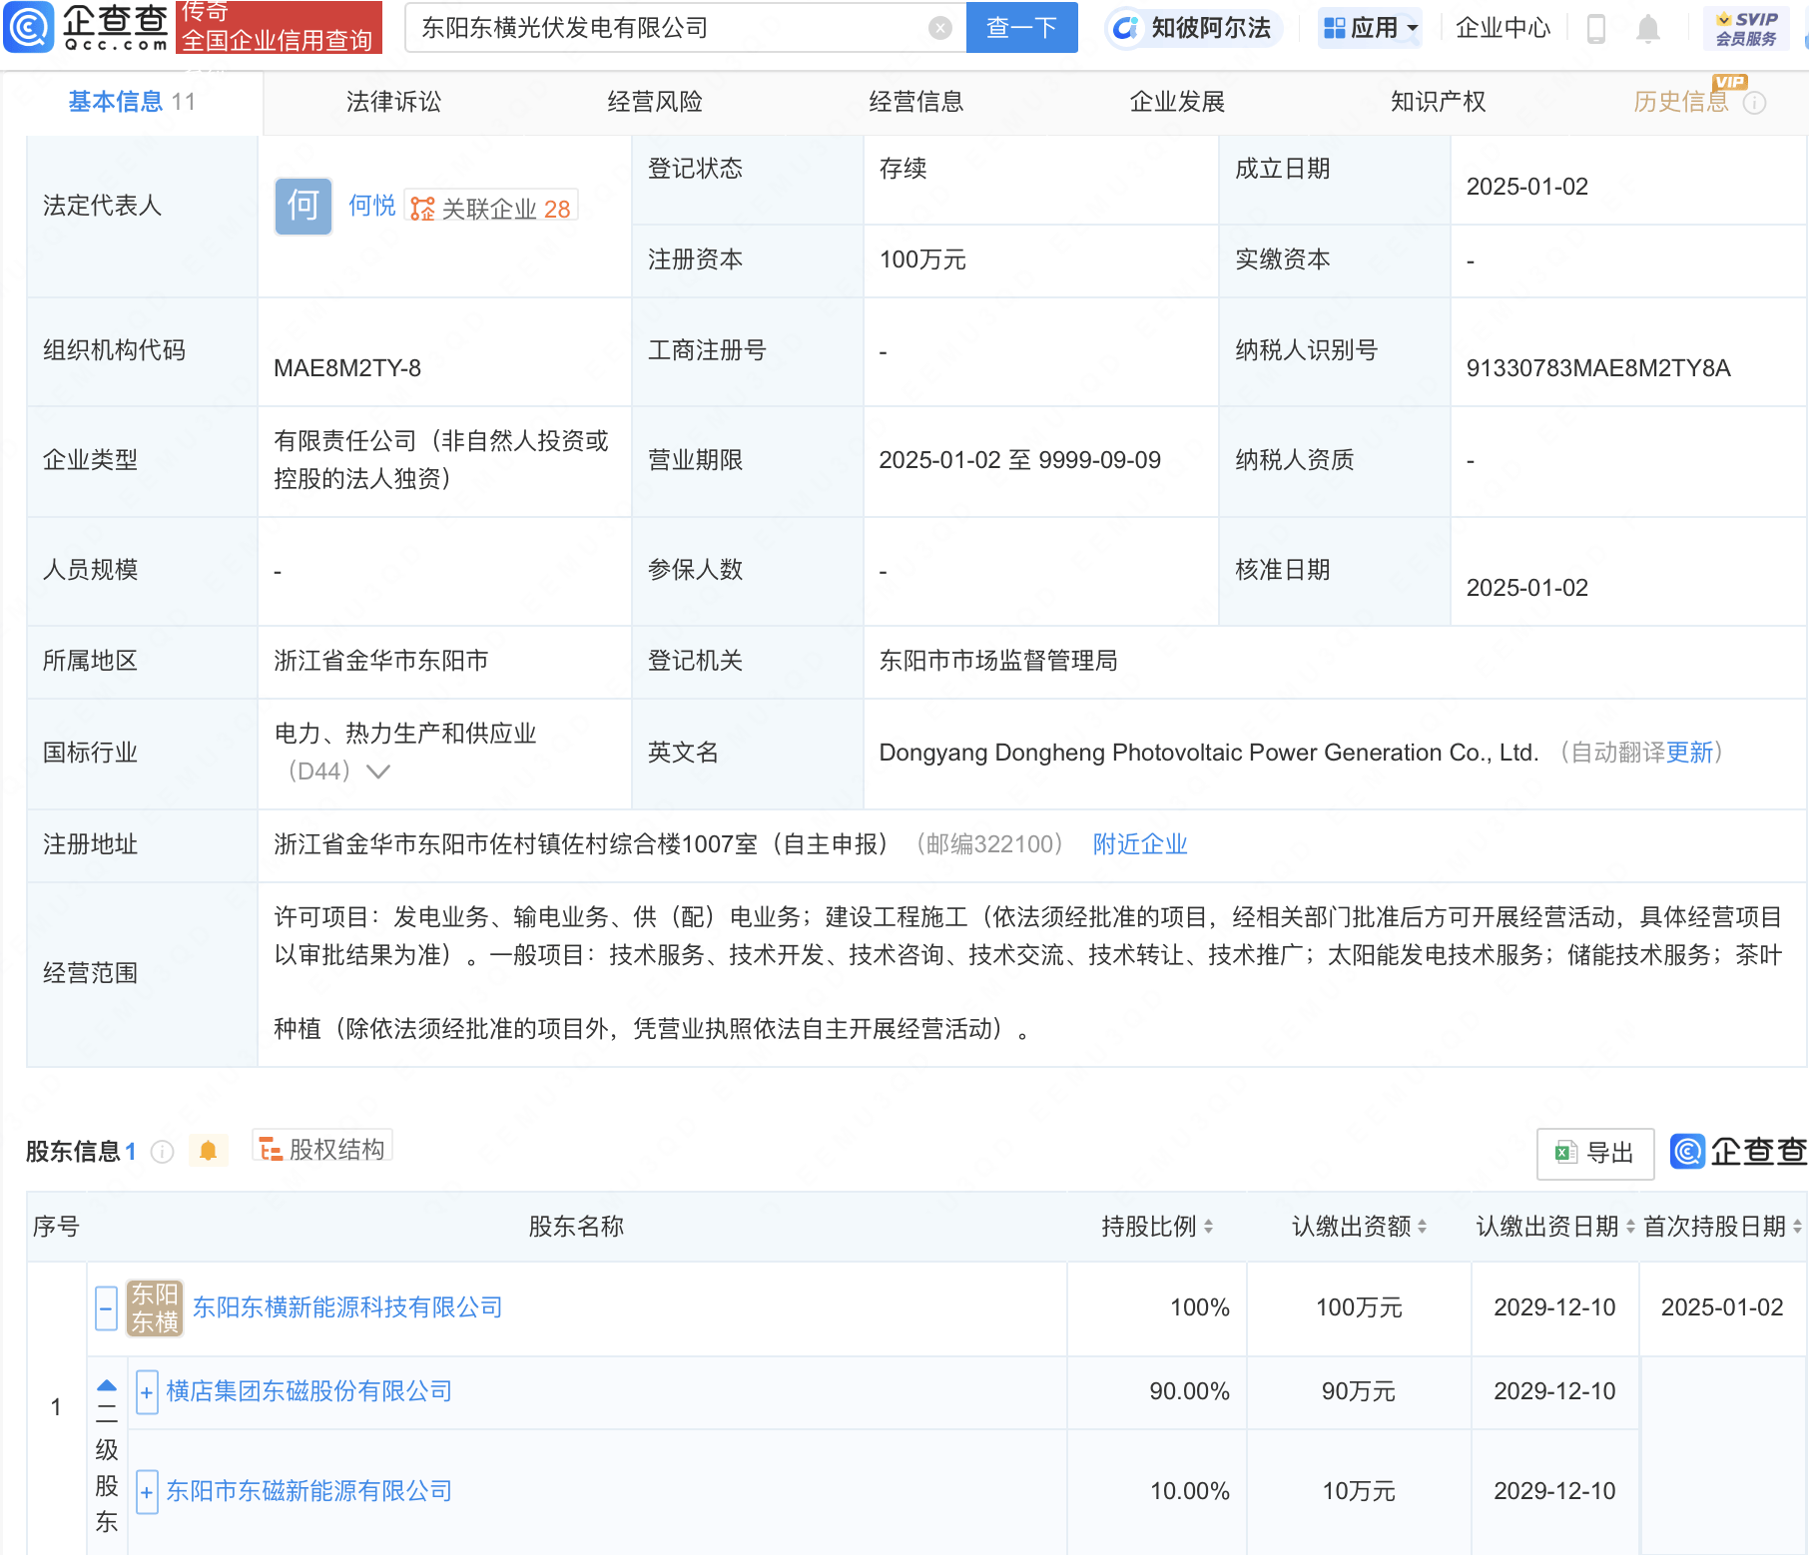1809x1555 pixels.
Task: Collapse 东阳东横新能源科技 shareholder row
Action: pos(106,1307)
